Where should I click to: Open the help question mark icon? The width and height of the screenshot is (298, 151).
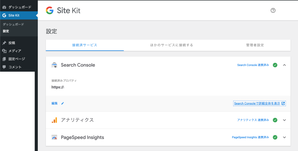[273, 10]
